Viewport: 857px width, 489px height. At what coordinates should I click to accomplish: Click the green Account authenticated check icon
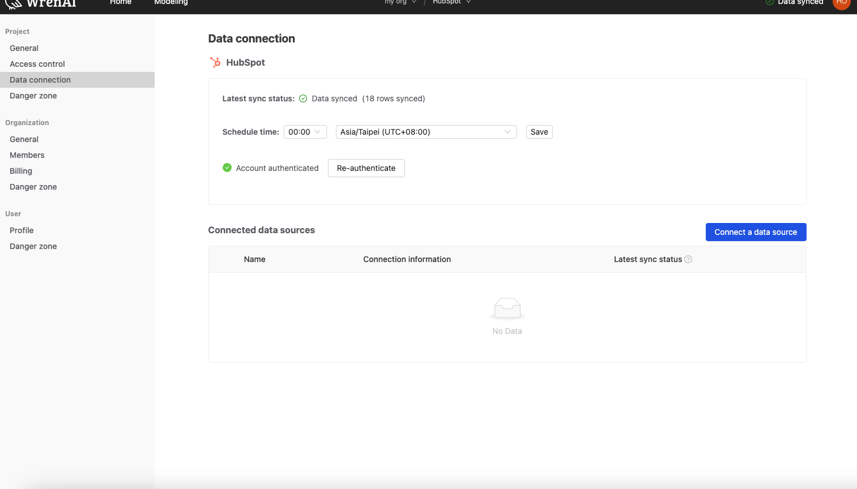click(227, 168)
